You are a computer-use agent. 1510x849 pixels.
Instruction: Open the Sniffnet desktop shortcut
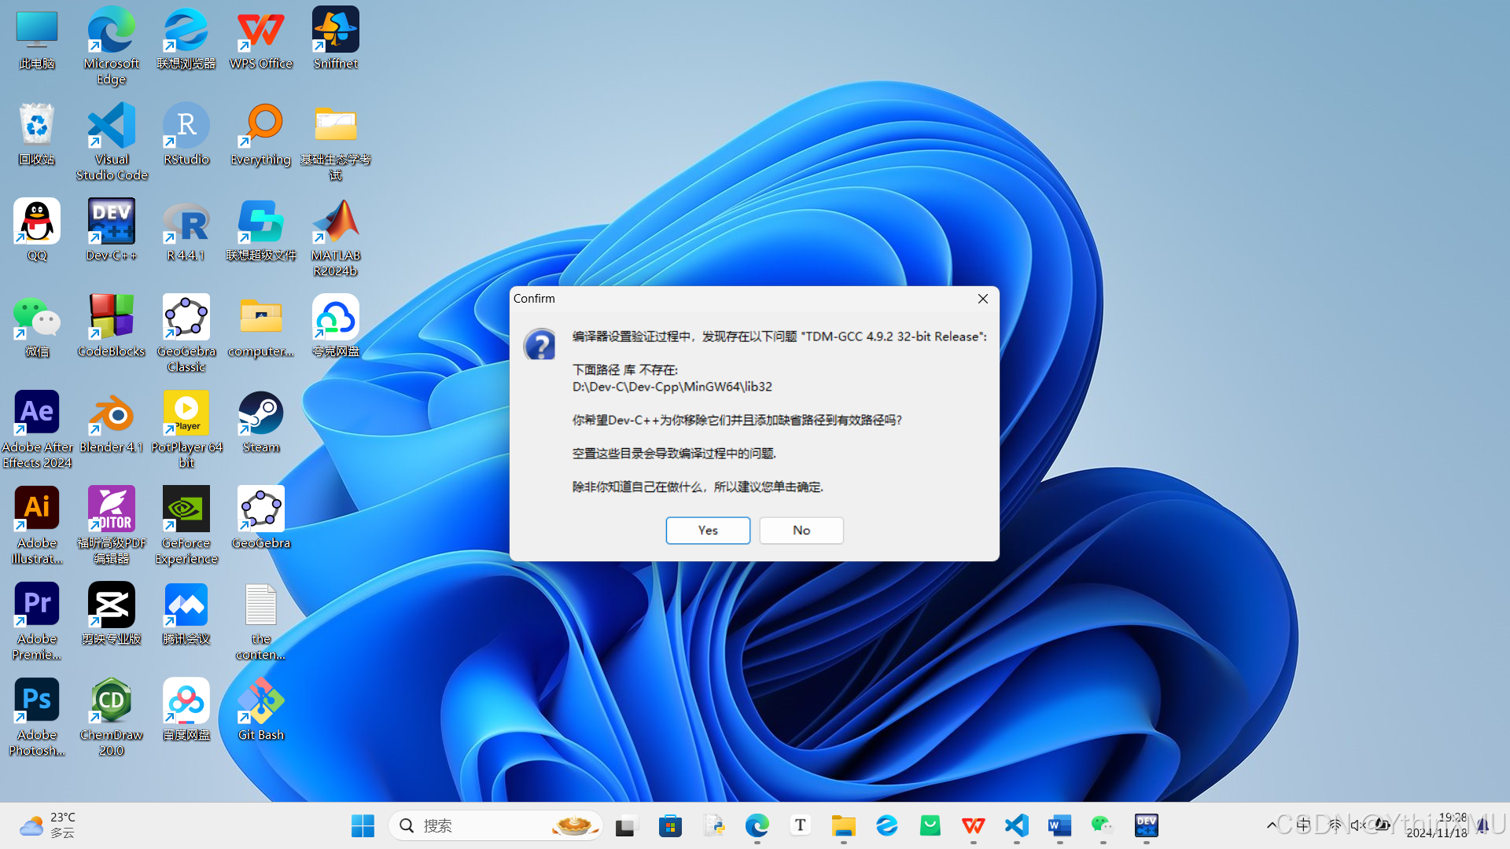tap(336, 31)
